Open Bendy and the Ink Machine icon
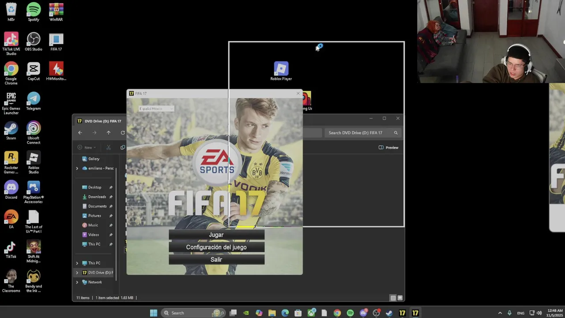565x318 pixels. (34, 280)
